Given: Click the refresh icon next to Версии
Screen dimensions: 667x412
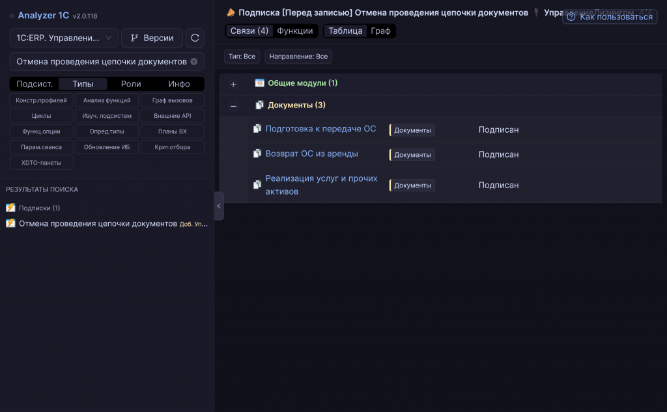Looking at the screenshot, I should [x=195, y=38].
